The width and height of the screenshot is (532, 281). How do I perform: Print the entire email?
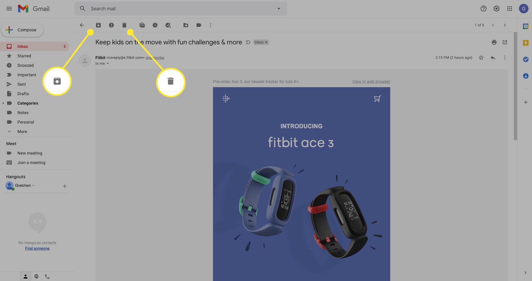(x=494, y=42)
